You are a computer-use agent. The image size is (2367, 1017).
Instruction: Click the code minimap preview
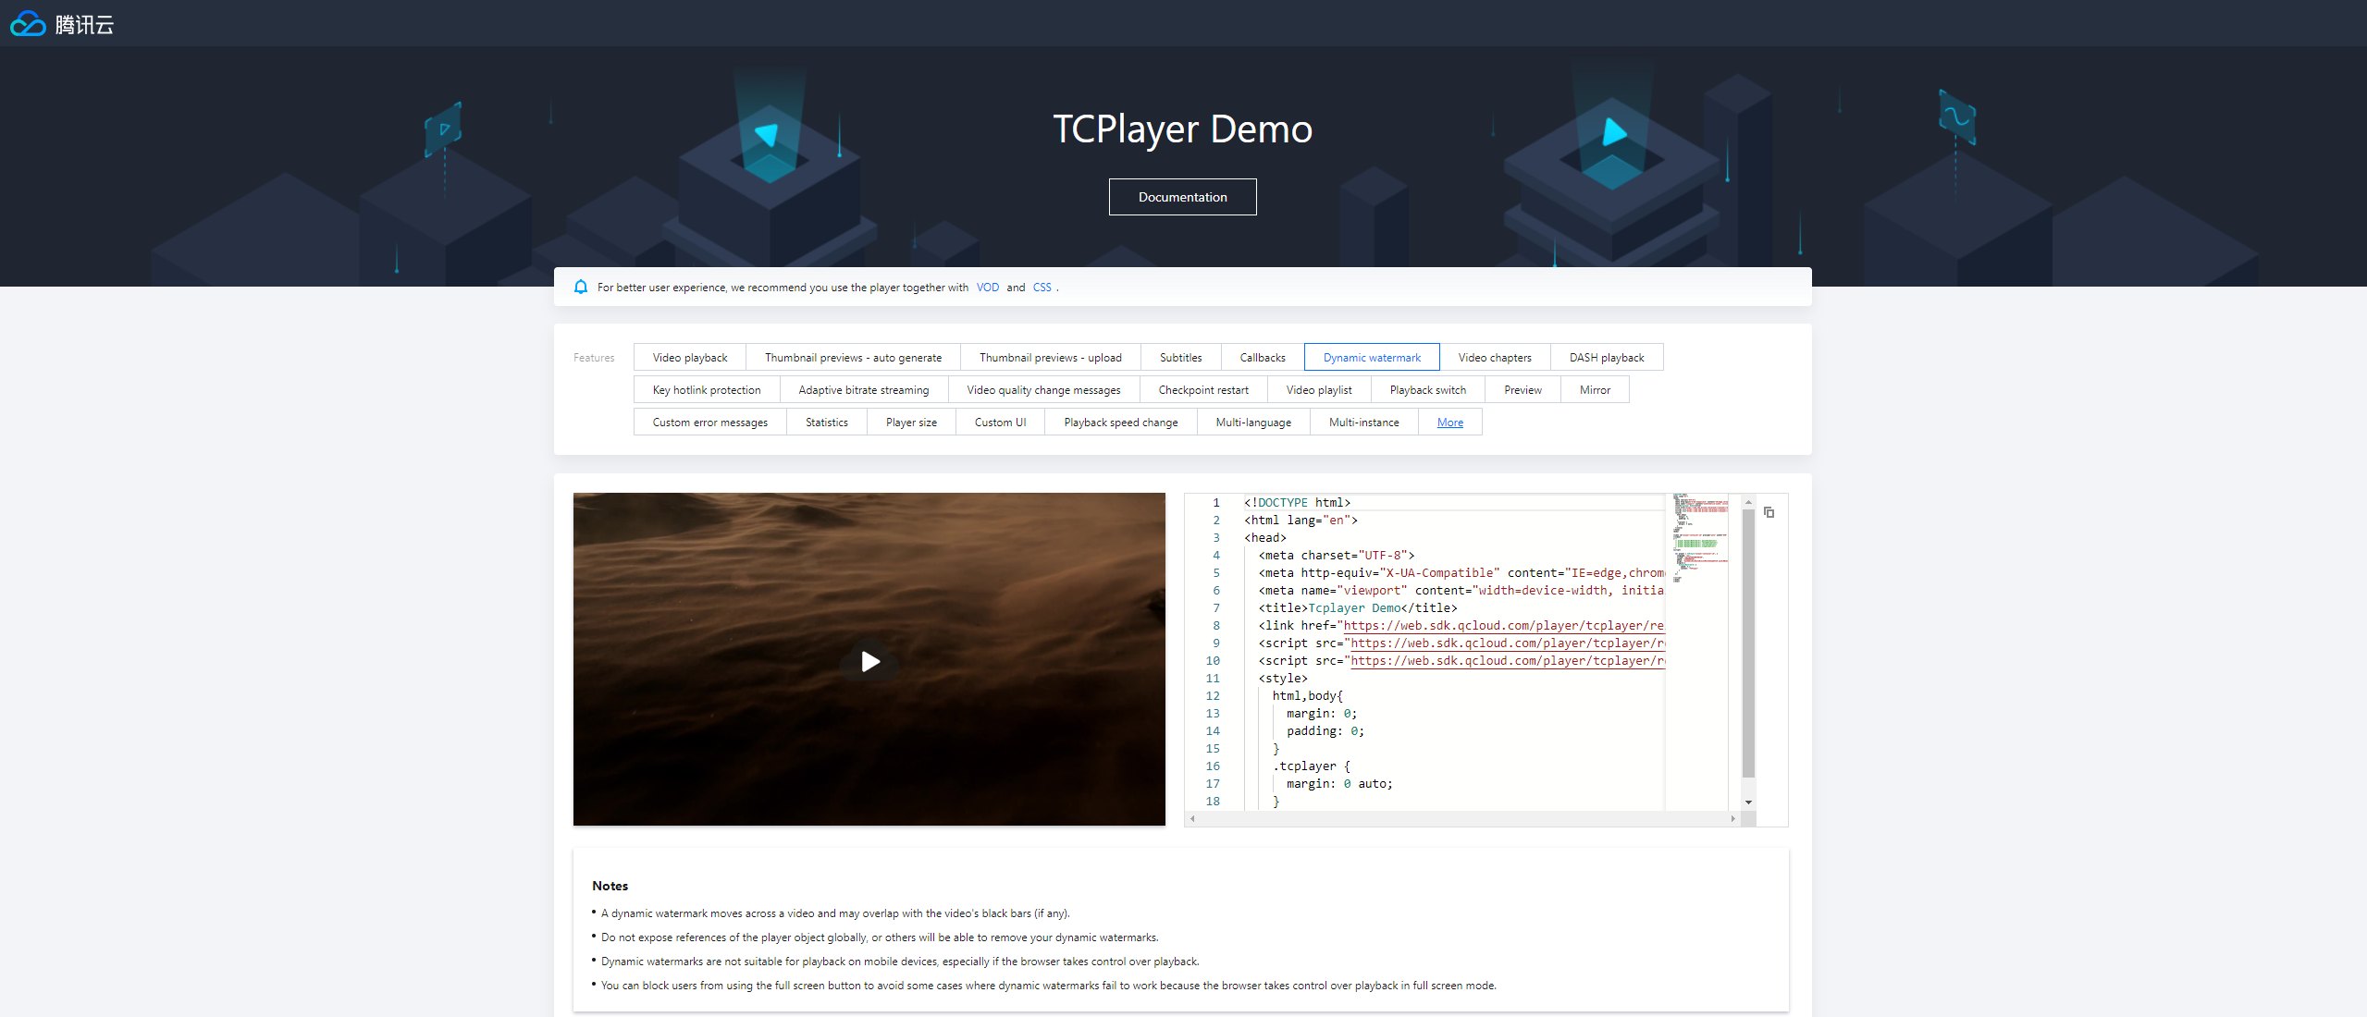pyautogui.click(x=1699, y=538)
